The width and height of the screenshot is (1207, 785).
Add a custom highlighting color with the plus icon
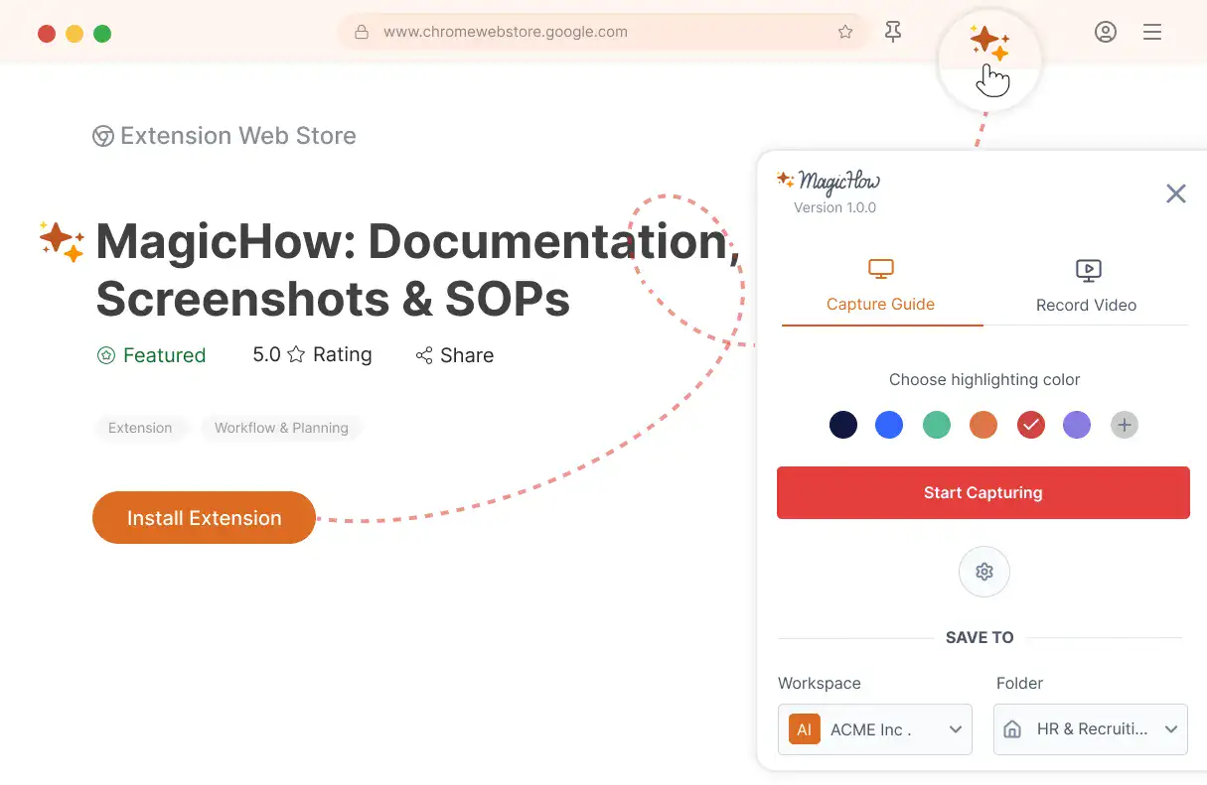[x=1124, y=424]
